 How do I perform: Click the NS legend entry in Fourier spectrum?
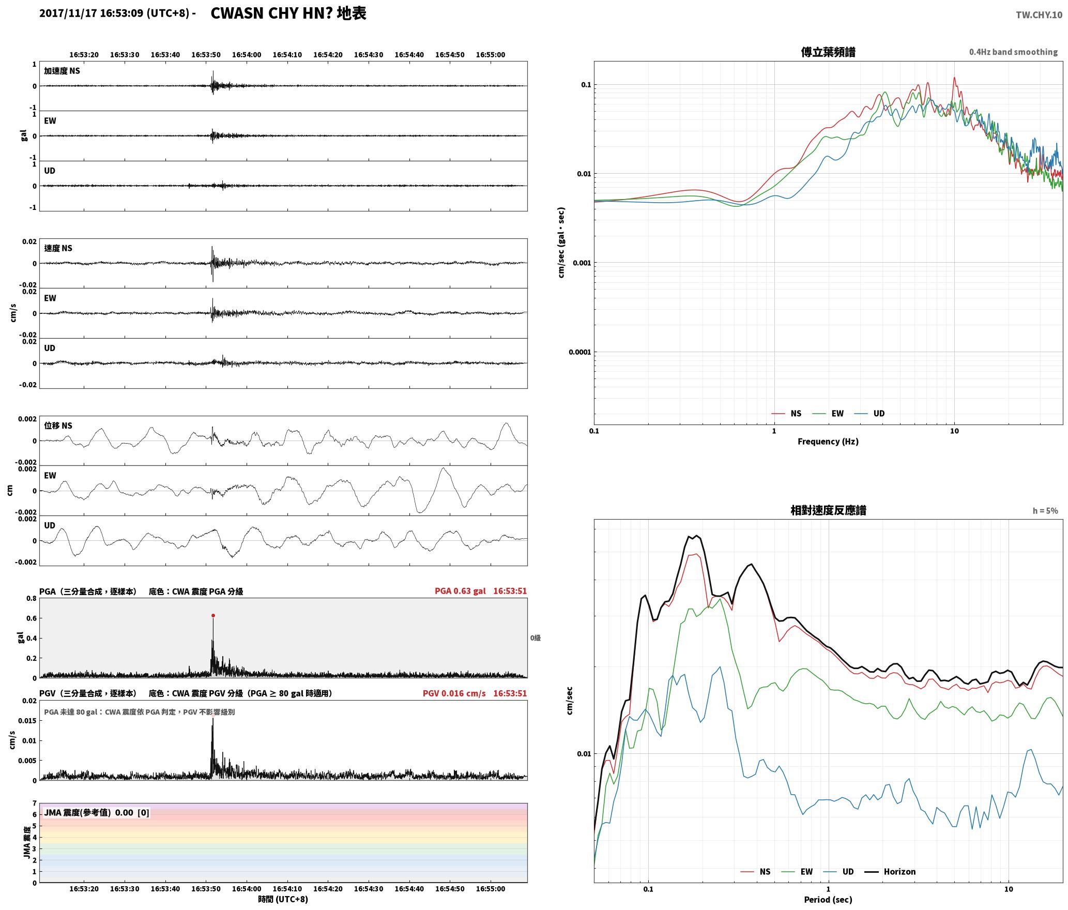pyautogui.click(x=786, y=414)
